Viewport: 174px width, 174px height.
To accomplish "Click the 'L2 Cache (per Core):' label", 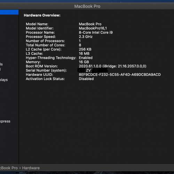I will [43, 49].
